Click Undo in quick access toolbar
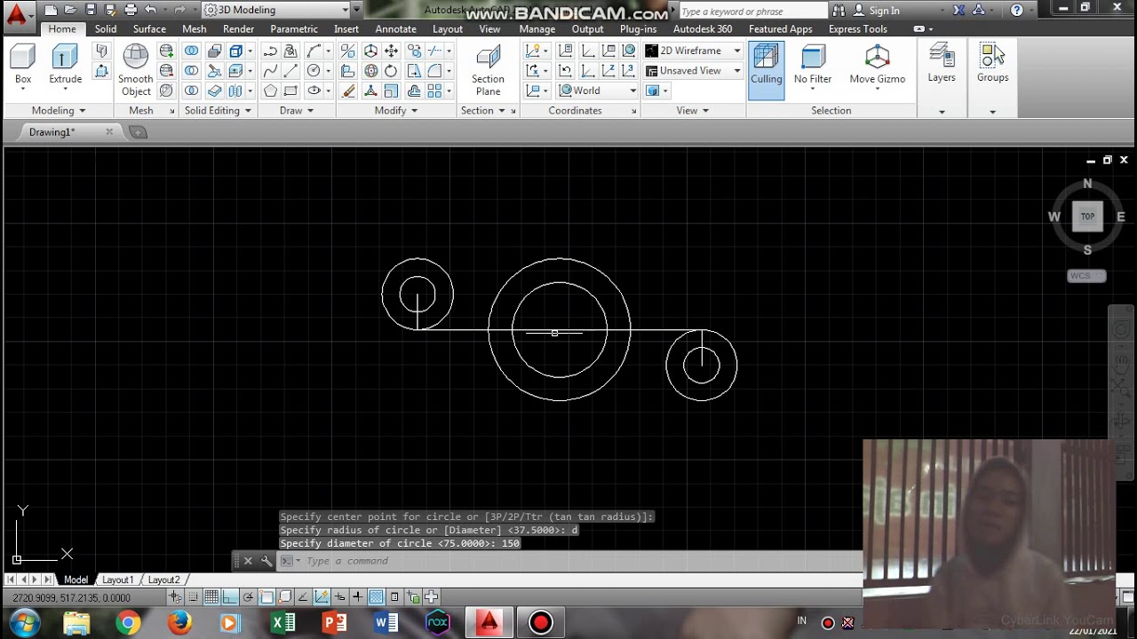 click(x=151, y=10)
